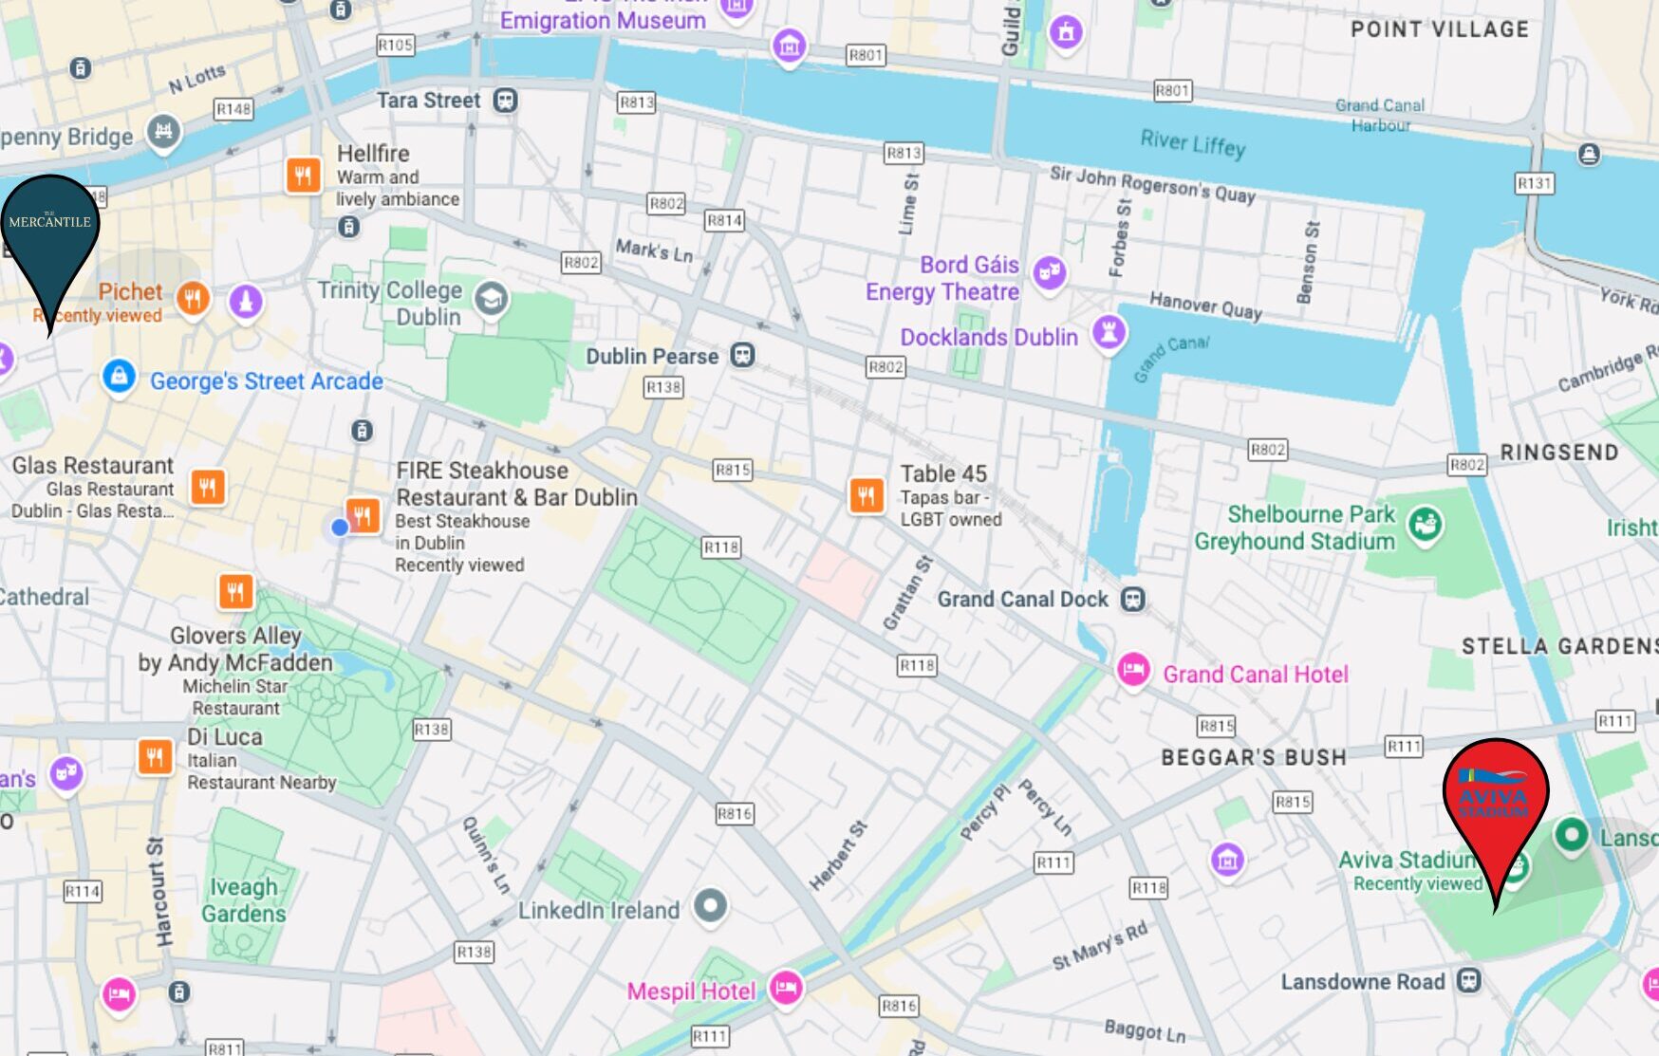Viewport: 1659px width, 1056px height.
Task: Open the Glas Restaurant orange icon
Action: (208, 488)
